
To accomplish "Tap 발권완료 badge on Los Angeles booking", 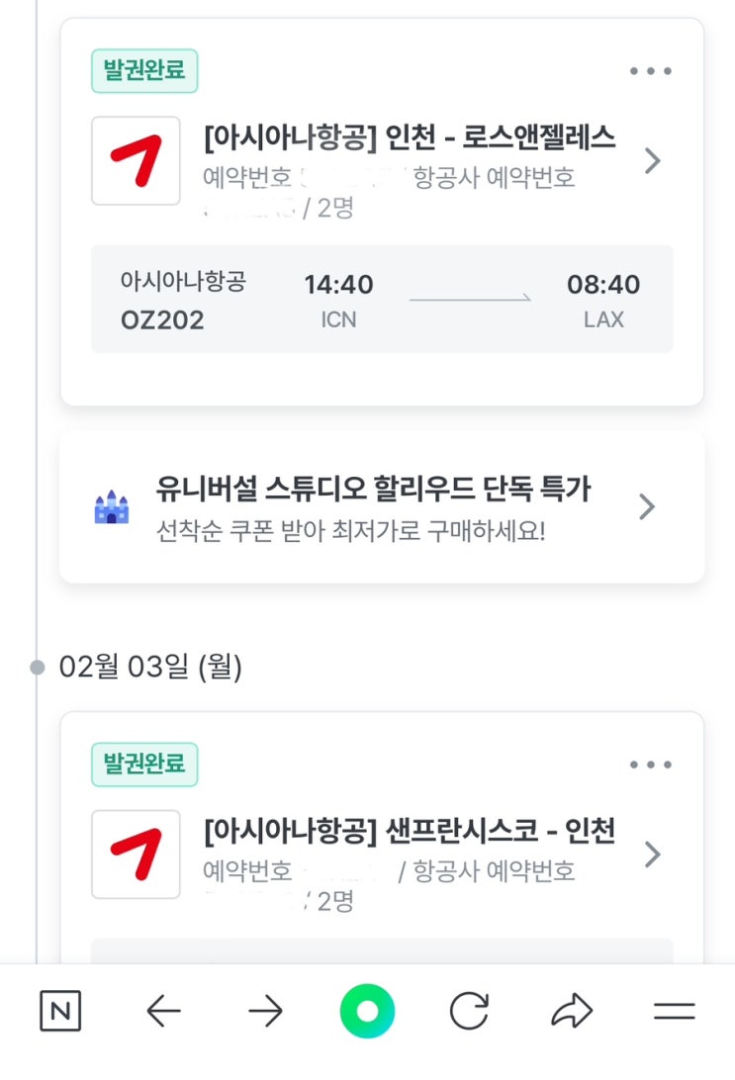I will click(x=144, y=70).
